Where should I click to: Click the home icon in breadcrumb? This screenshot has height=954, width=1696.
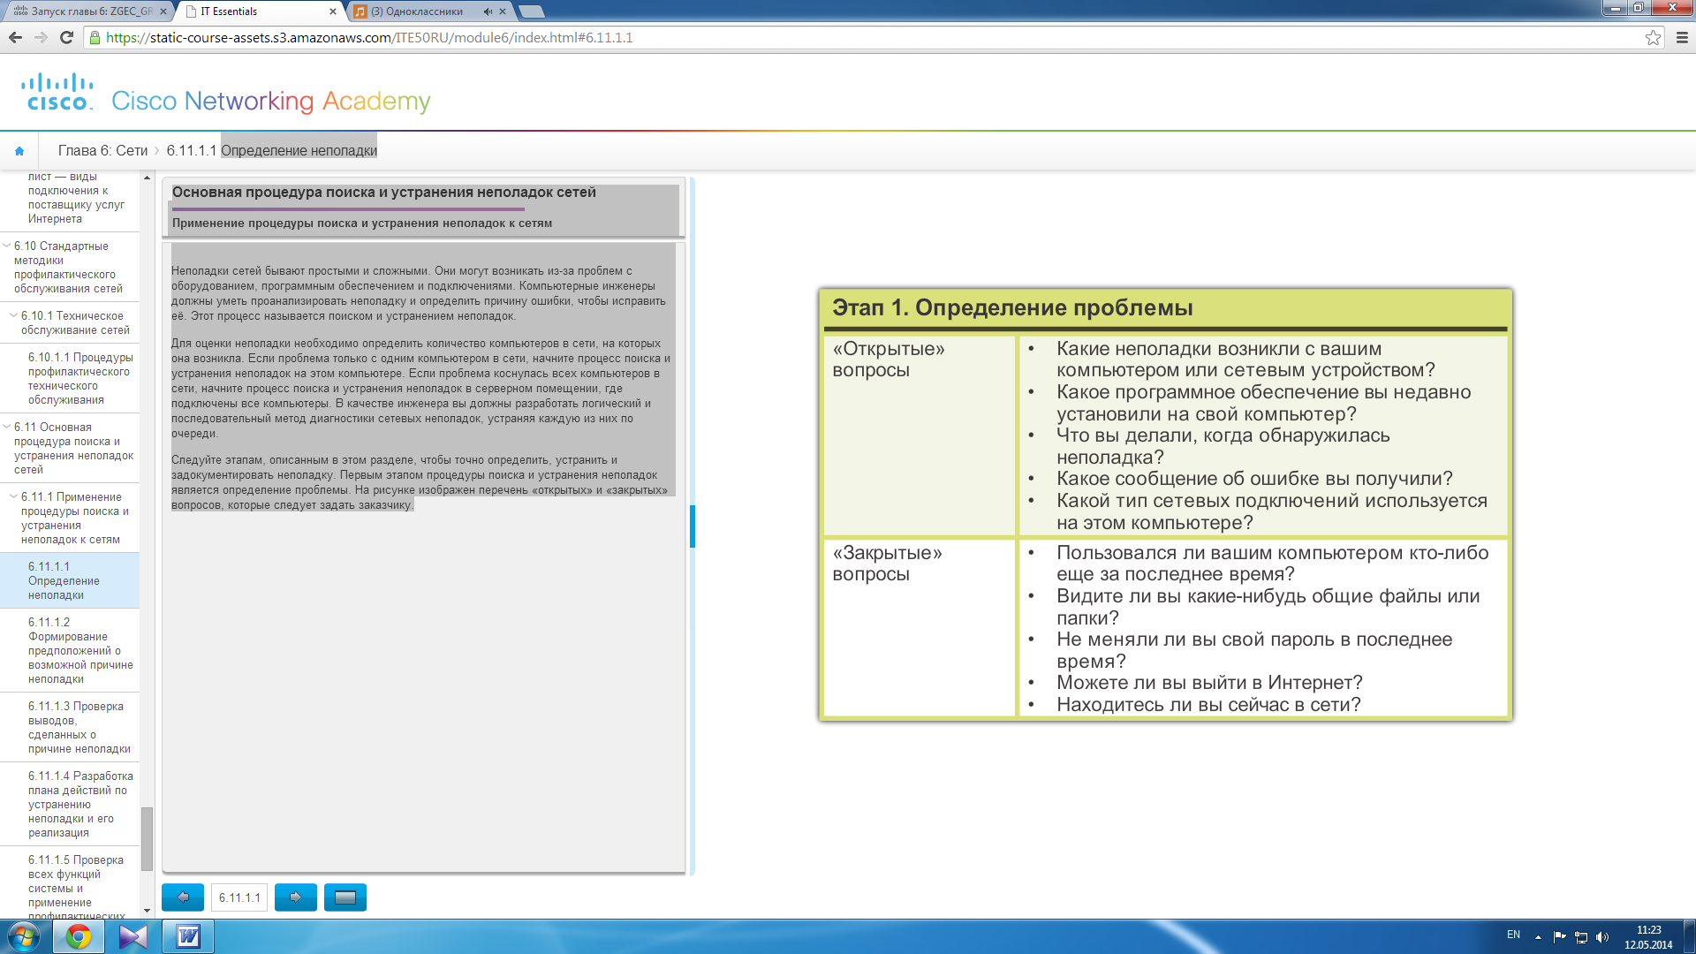pyautogui.click(x=19, y=151)
